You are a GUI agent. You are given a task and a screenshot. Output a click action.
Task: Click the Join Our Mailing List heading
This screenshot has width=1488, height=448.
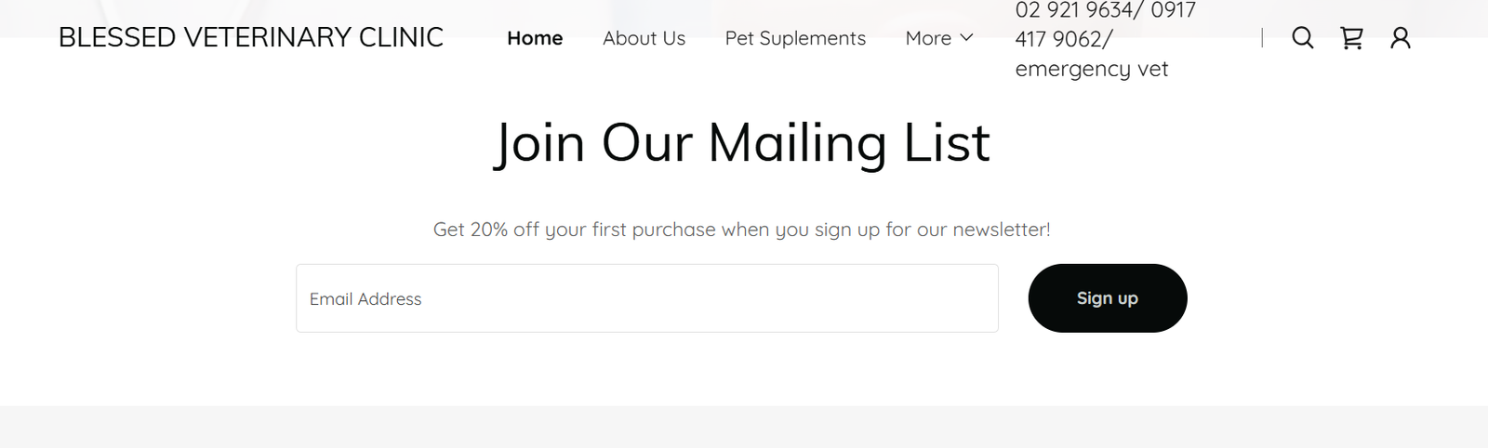[742, 144]
